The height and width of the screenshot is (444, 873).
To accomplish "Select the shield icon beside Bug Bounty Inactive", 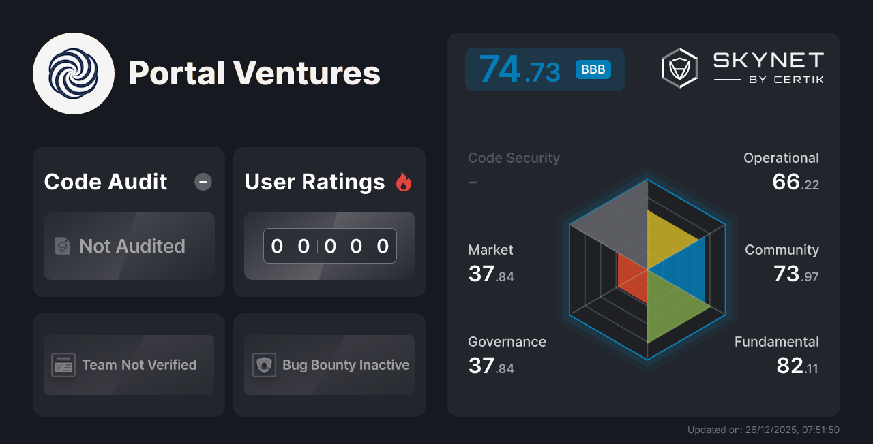I will 264,365.
